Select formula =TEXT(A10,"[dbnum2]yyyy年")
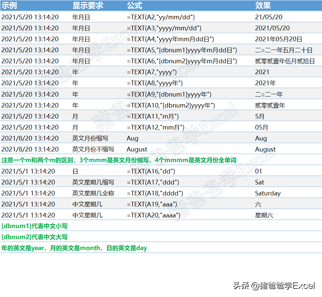Screen dimensions: 322x297 (171, 105)
